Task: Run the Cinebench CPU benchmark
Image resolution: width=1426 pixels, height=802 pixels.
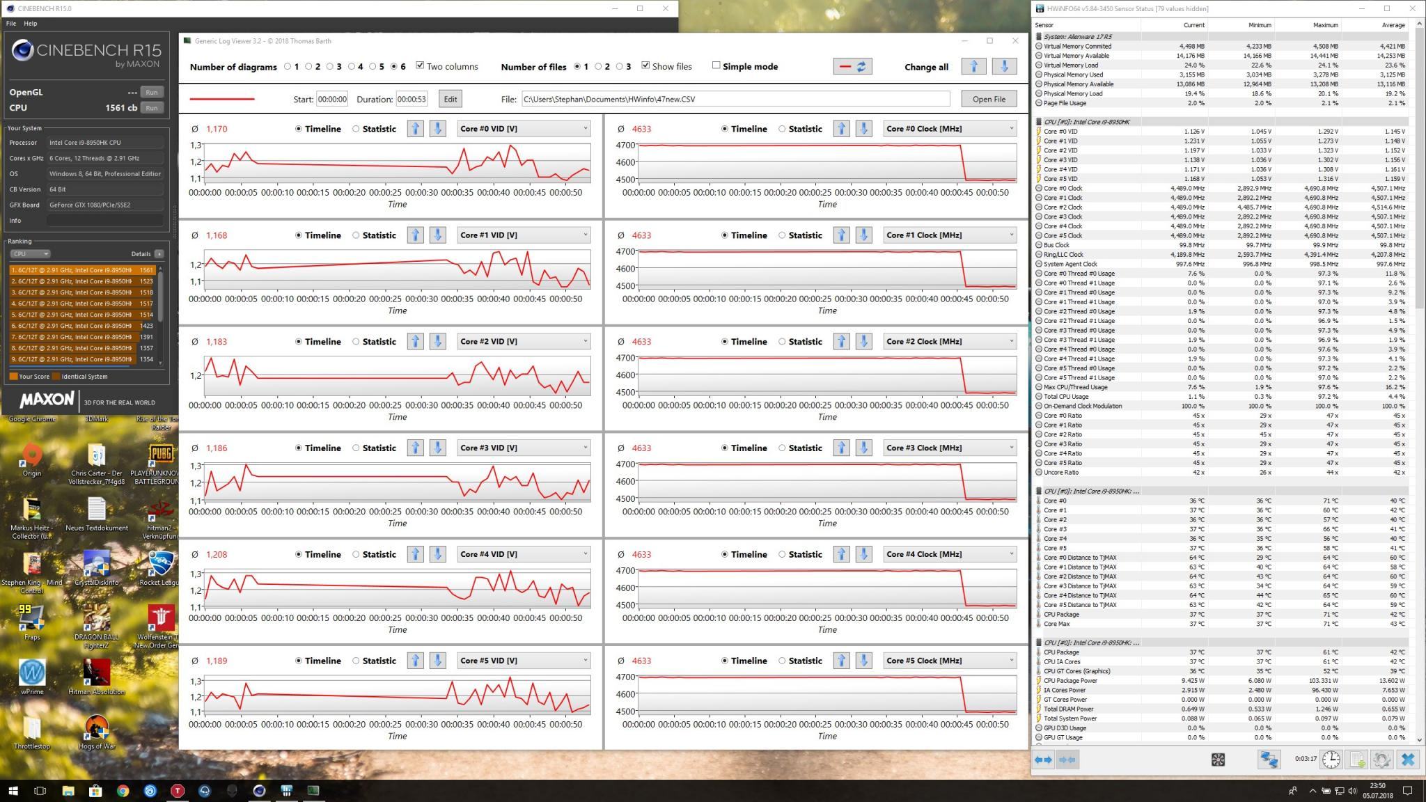Action: [151, 108]
